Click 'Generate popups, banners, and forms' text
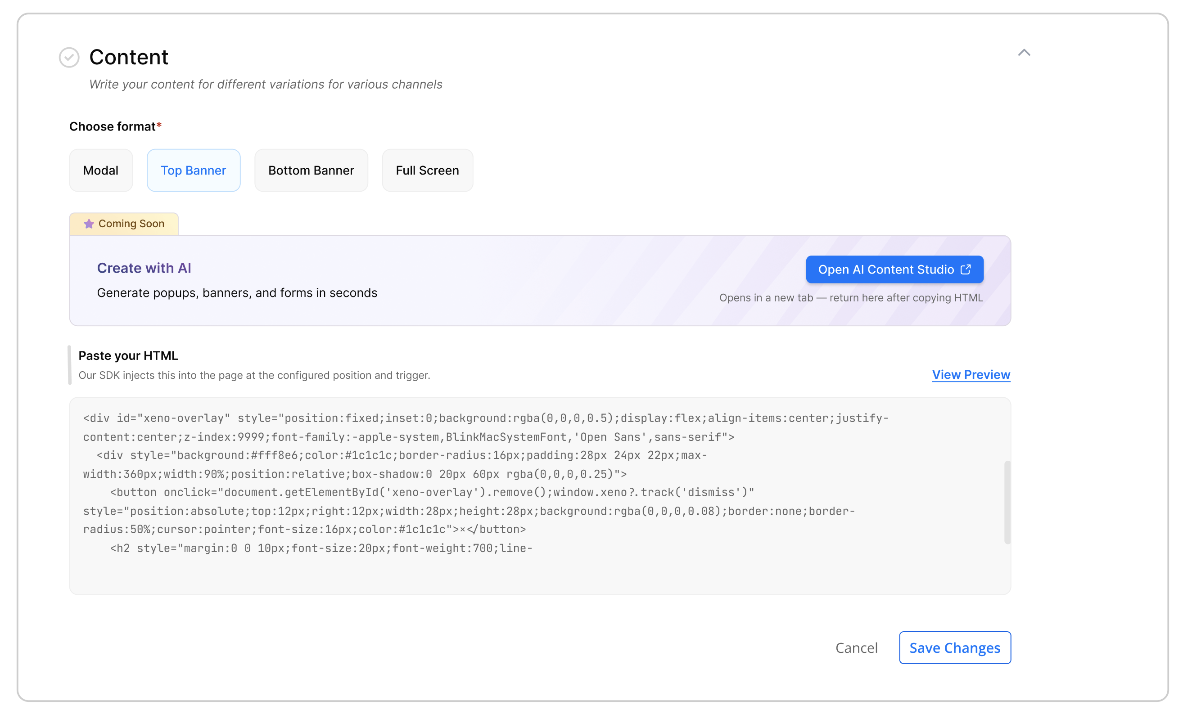Screen dimensions: 1183x719 tap(237, 293)
